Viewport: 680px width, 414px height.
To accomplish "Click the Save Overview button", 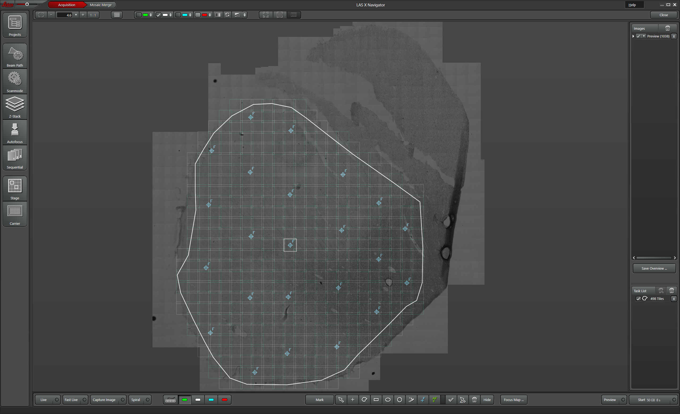I will click(654, 268).
